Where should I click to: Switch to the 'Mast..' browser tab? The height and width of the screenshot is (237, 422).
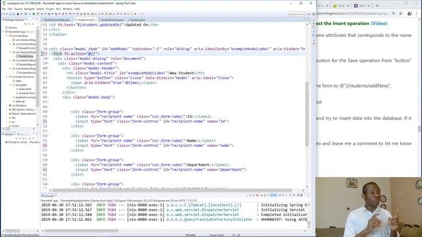362,6
